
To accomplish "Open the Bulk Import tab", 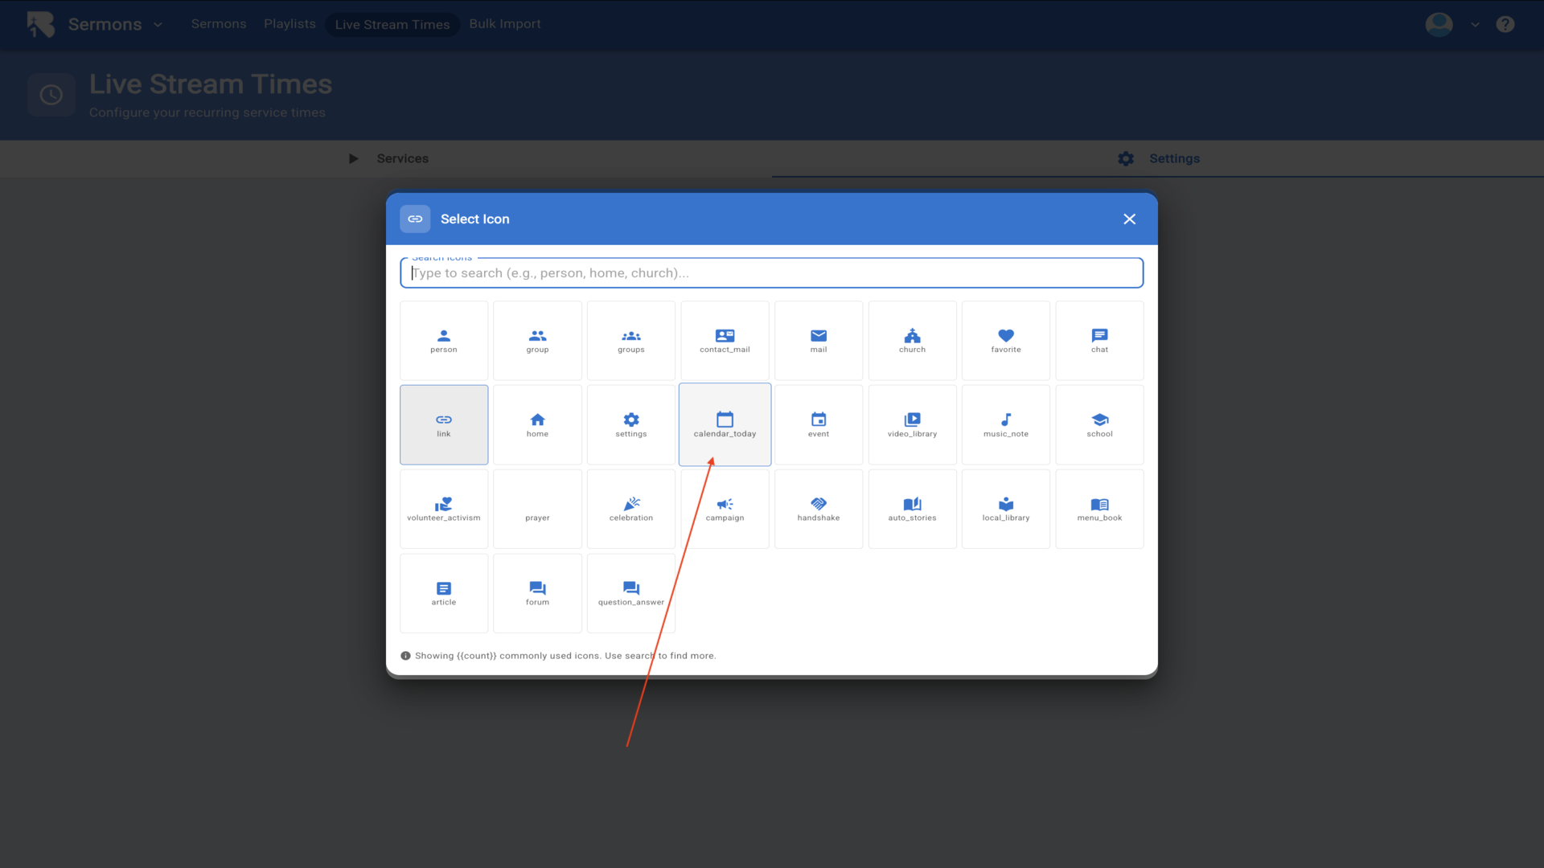I will (504, 24).
